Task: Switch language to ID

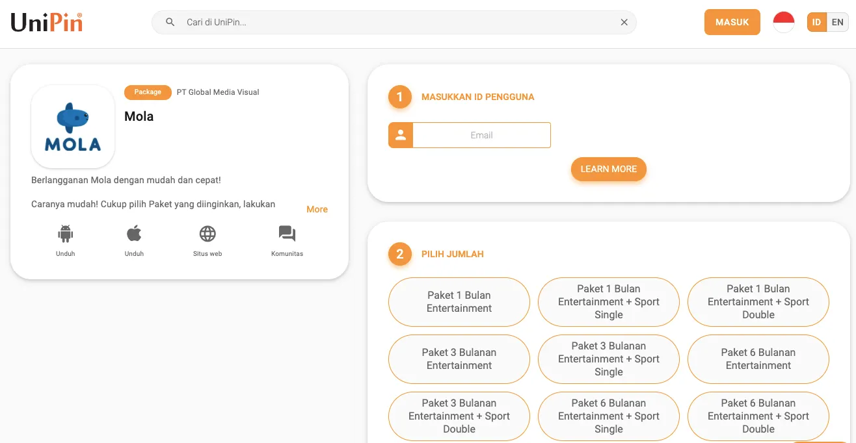Action: tap(816, 22)
